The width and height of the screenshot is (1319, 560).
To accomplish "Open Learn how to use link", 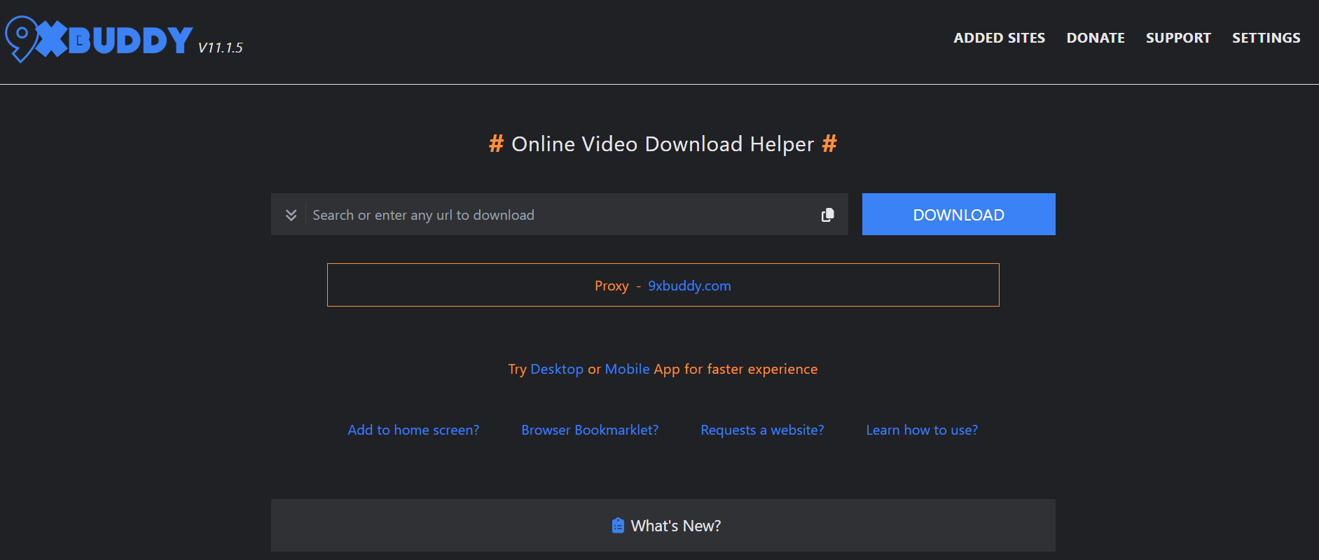I will pyautogui.click(x=922, y=430).
